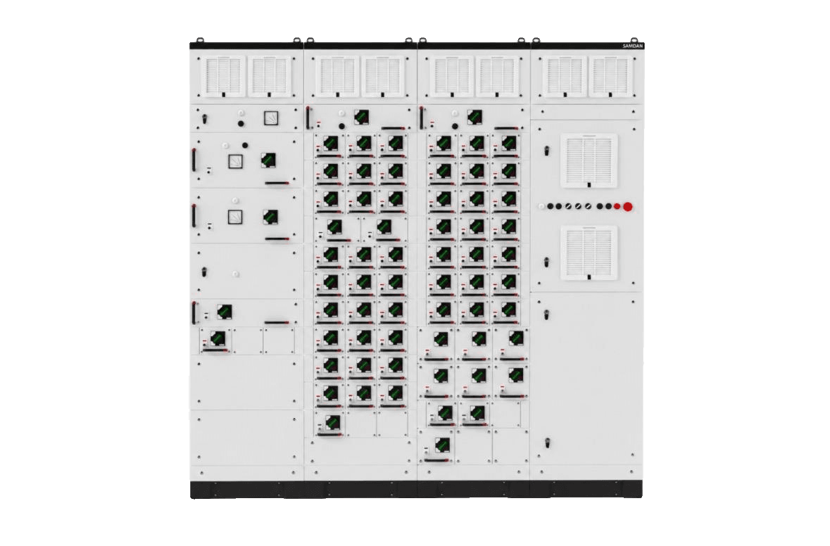Viewport: 830px width, 546px height.
Task: Click the analog meter in the leftmost cabinet's top compartment
Action: (271, 118)
